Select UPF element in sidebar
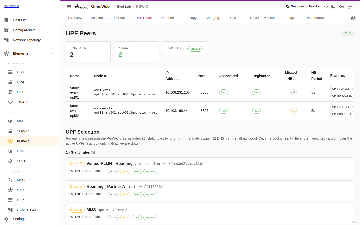Viewport: 360px width, 225px height. tap(30, 151)
